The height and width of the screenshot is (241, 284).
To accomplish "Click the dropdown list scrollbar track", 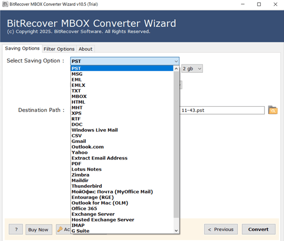I will 176,149.
